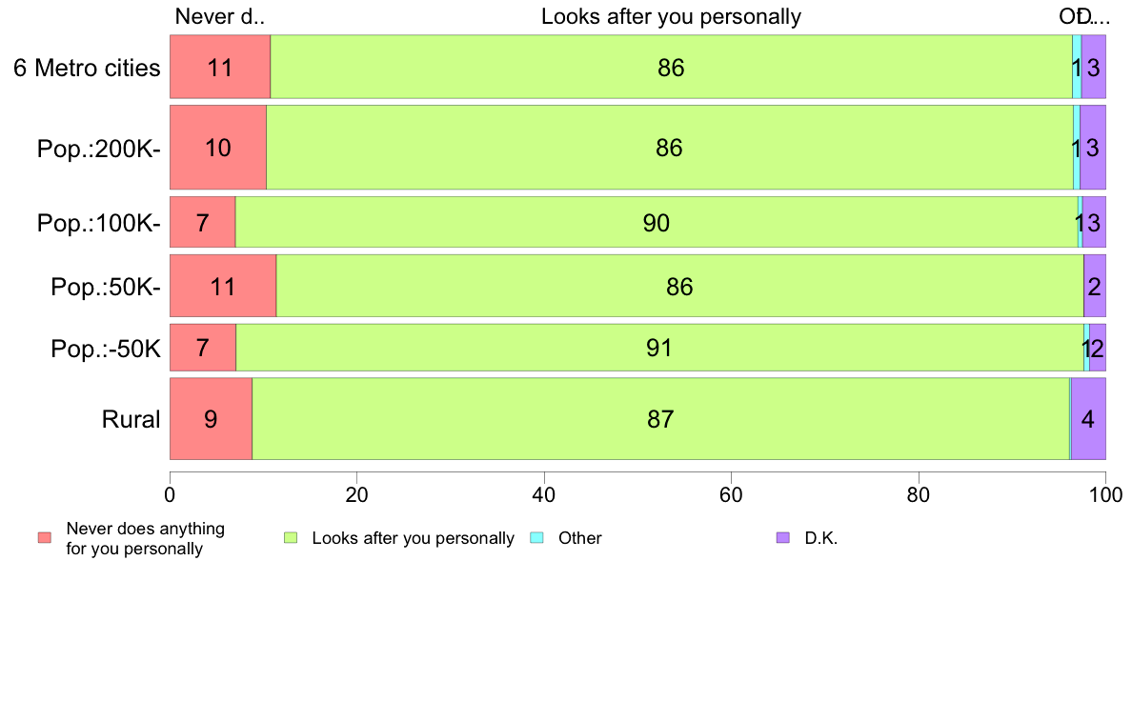Click the purple 2 segment in Pop.:50K- row
The height and width of the screenshot is (701, 1132).
(1095, 286)
